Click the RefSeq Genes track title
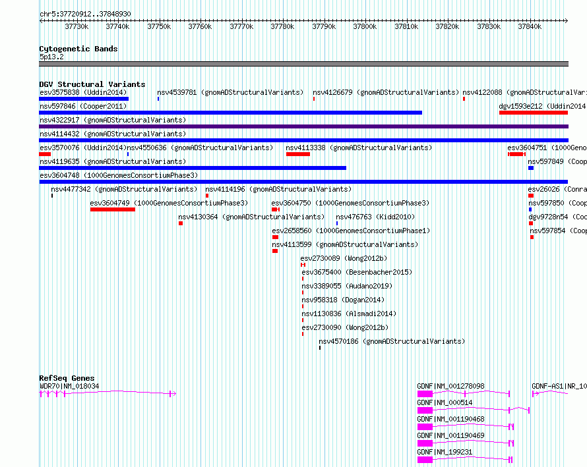The height and width of the screenshot is (467, 587). (67, 378)
